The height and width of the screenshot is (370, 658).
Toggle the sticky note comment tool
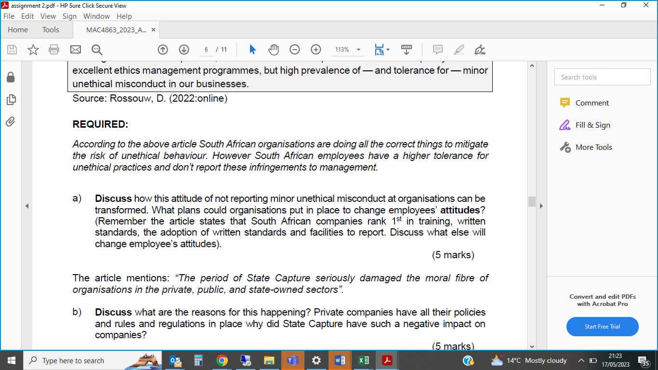437,49
